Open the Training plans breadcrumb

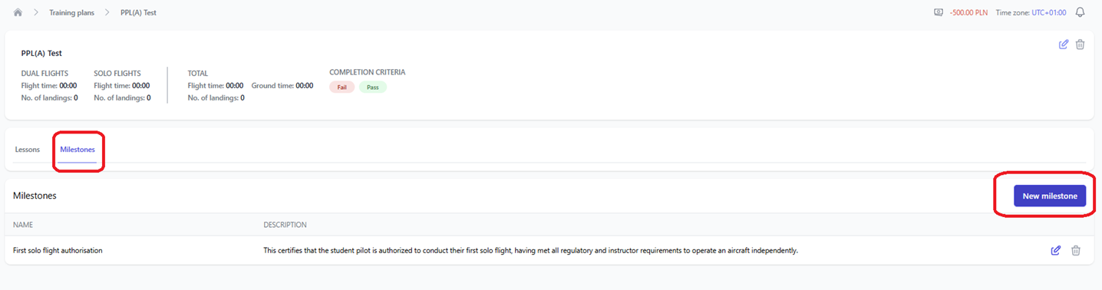(72, 13)
